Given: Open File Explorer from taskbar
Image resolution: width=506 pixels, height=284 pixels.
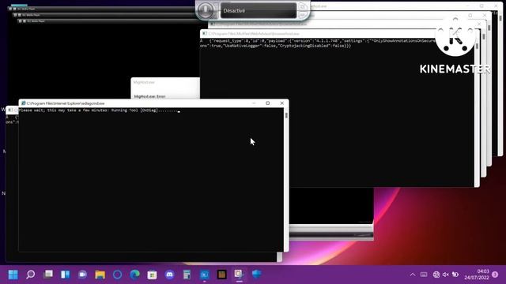Looking at the screenshot, I should (x=100, y=275).
